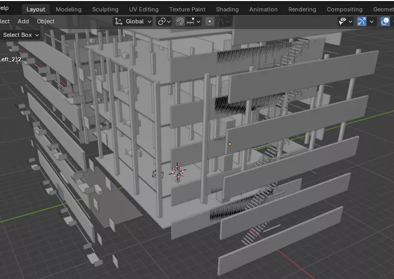
Task: Open the Sculpting workspace tab
Action: point(105,9)
